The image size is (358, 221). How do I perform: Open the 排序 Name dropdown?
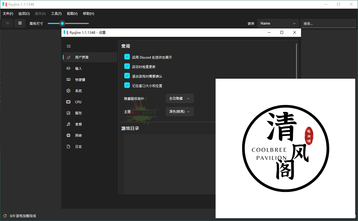click(x=278, y=23)
